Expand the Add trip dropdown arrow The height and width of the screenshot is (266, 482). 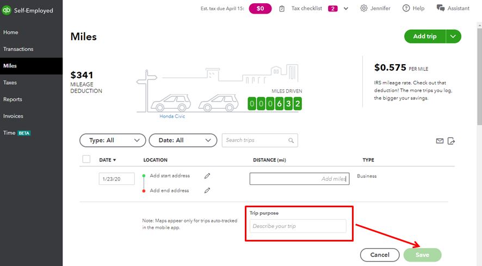[454, 36]
